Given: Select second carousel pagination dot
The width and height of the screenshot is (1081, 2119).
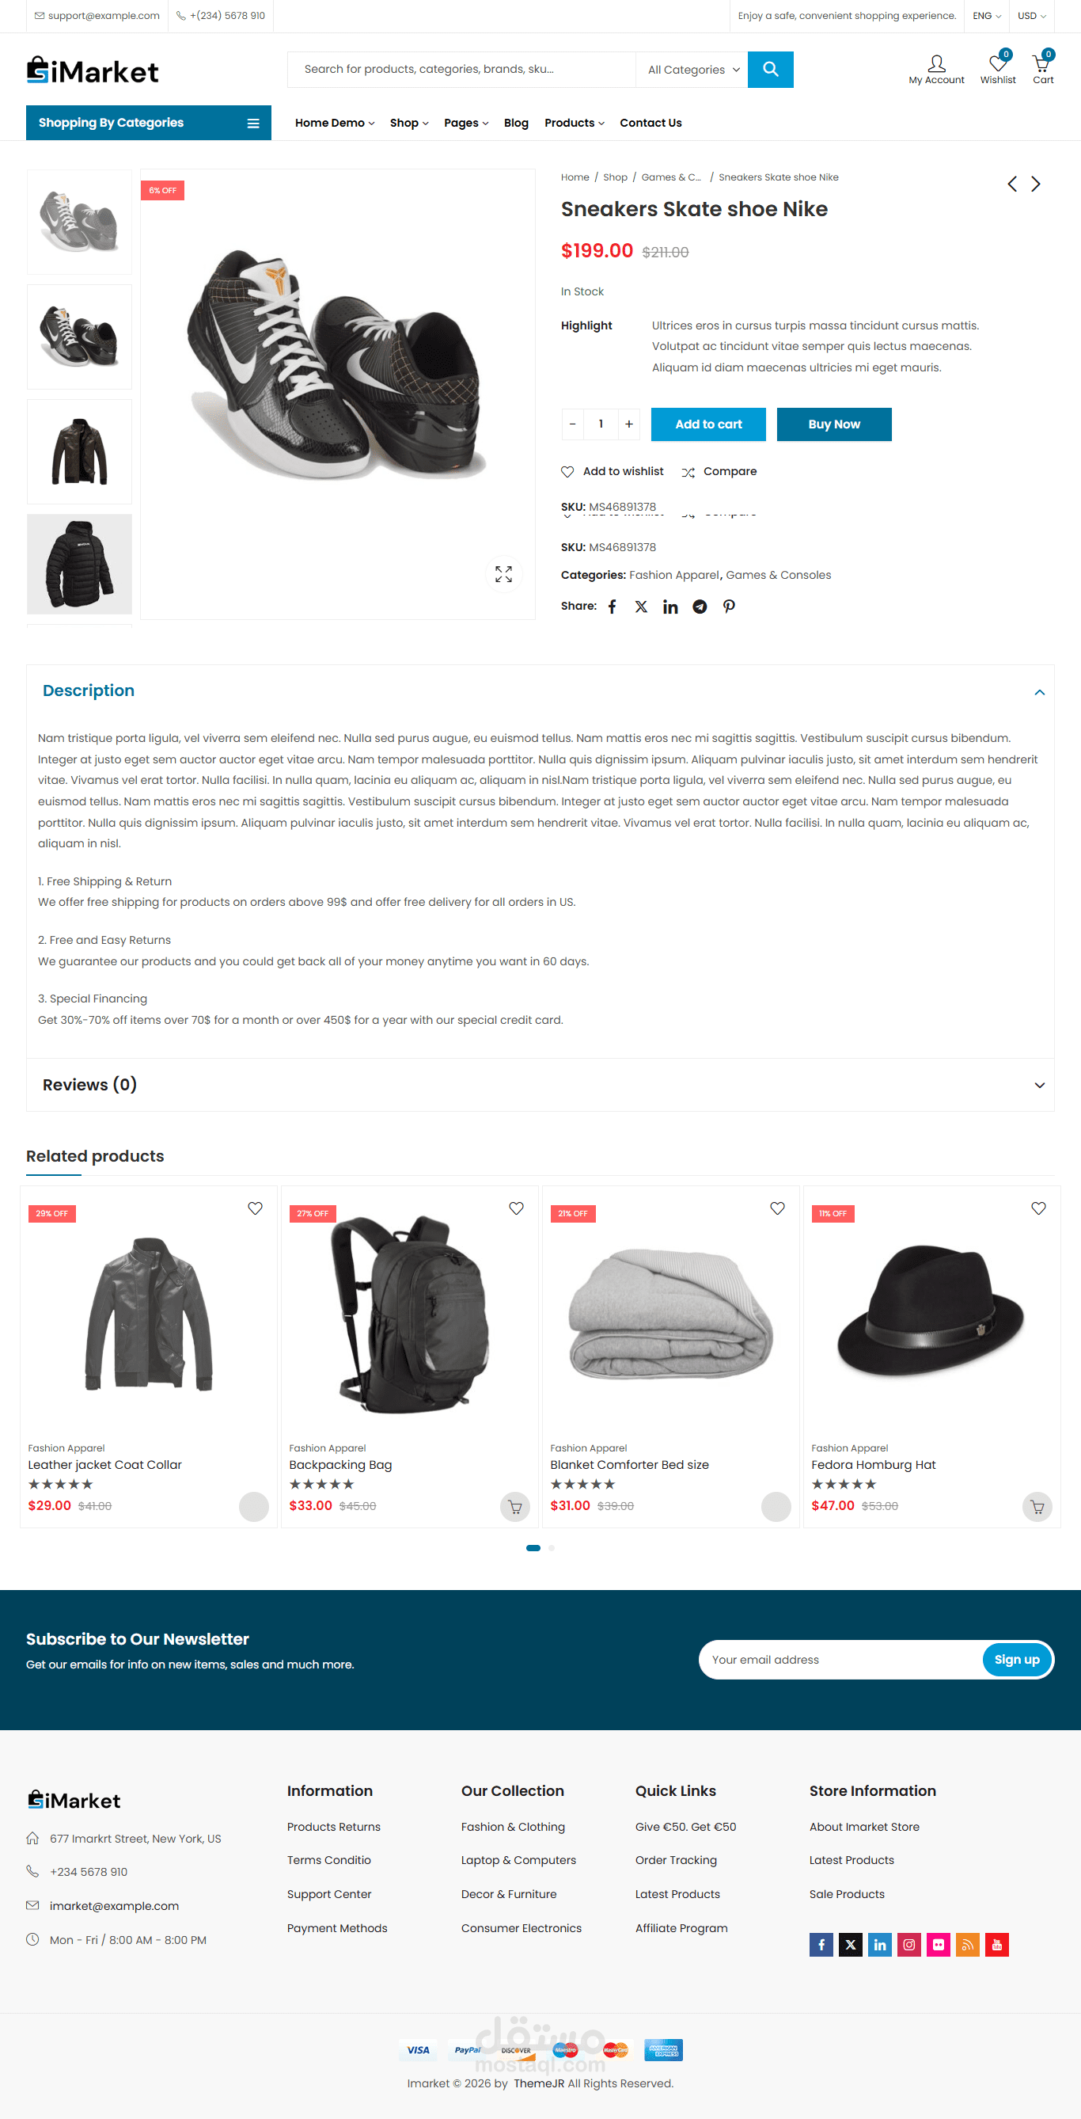Looking at the screenshot, I should [552, 1548].
